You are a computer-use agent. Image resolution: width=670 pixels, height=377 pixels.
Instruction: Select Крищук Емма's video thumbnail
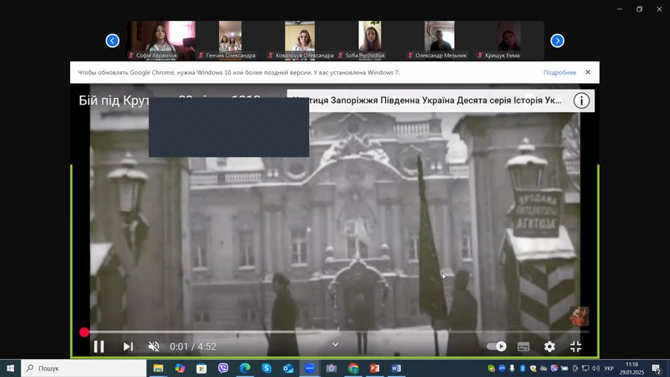coord(509,40)
